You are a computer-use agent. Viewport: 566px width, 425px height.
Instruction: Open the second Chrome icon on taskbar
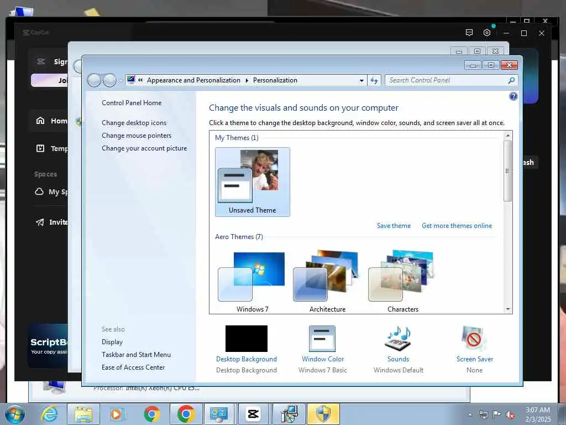[186, 414]
